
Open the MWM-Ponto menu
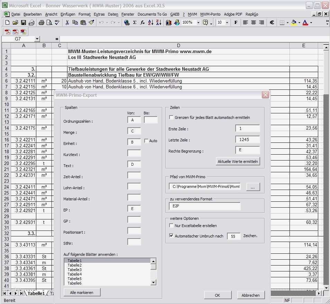[210, 14]
